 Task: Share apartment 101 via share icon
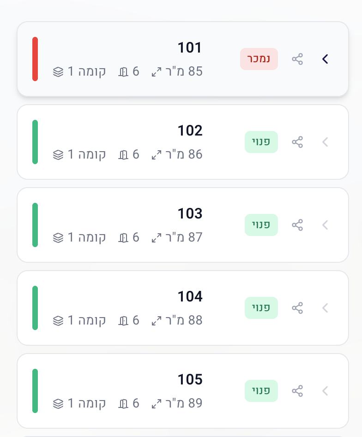[x=297, y=59]
